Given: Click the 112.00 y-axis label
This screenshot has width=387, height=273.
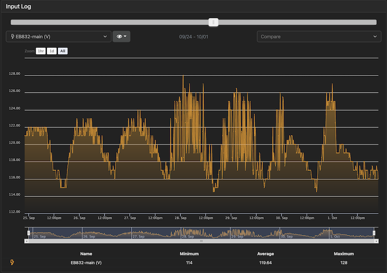Looking at the screenshot, I should [15, 212].
